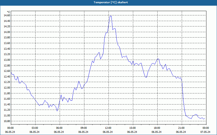This screenshot has height=135, width=217.
Task: Pick the 13,80 temperature axis label
Action: (x=7, y=38)
